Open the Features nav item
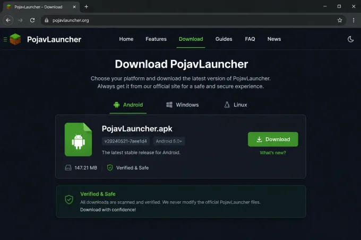361x240 pixels. click(156, 39)
